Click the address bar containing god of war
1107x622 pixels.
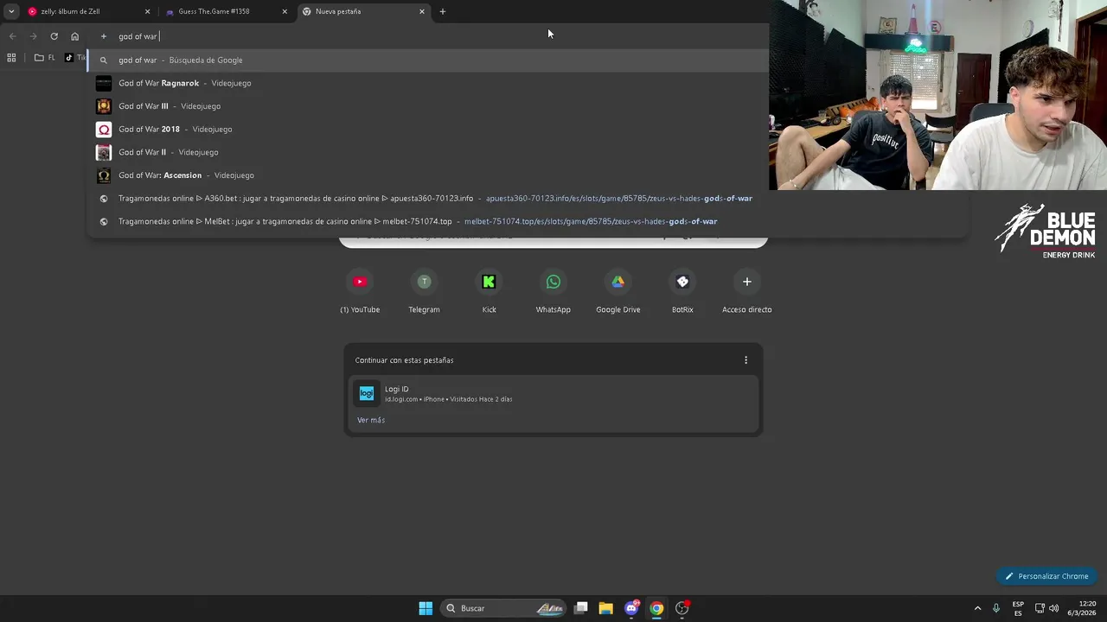point(428,36)
